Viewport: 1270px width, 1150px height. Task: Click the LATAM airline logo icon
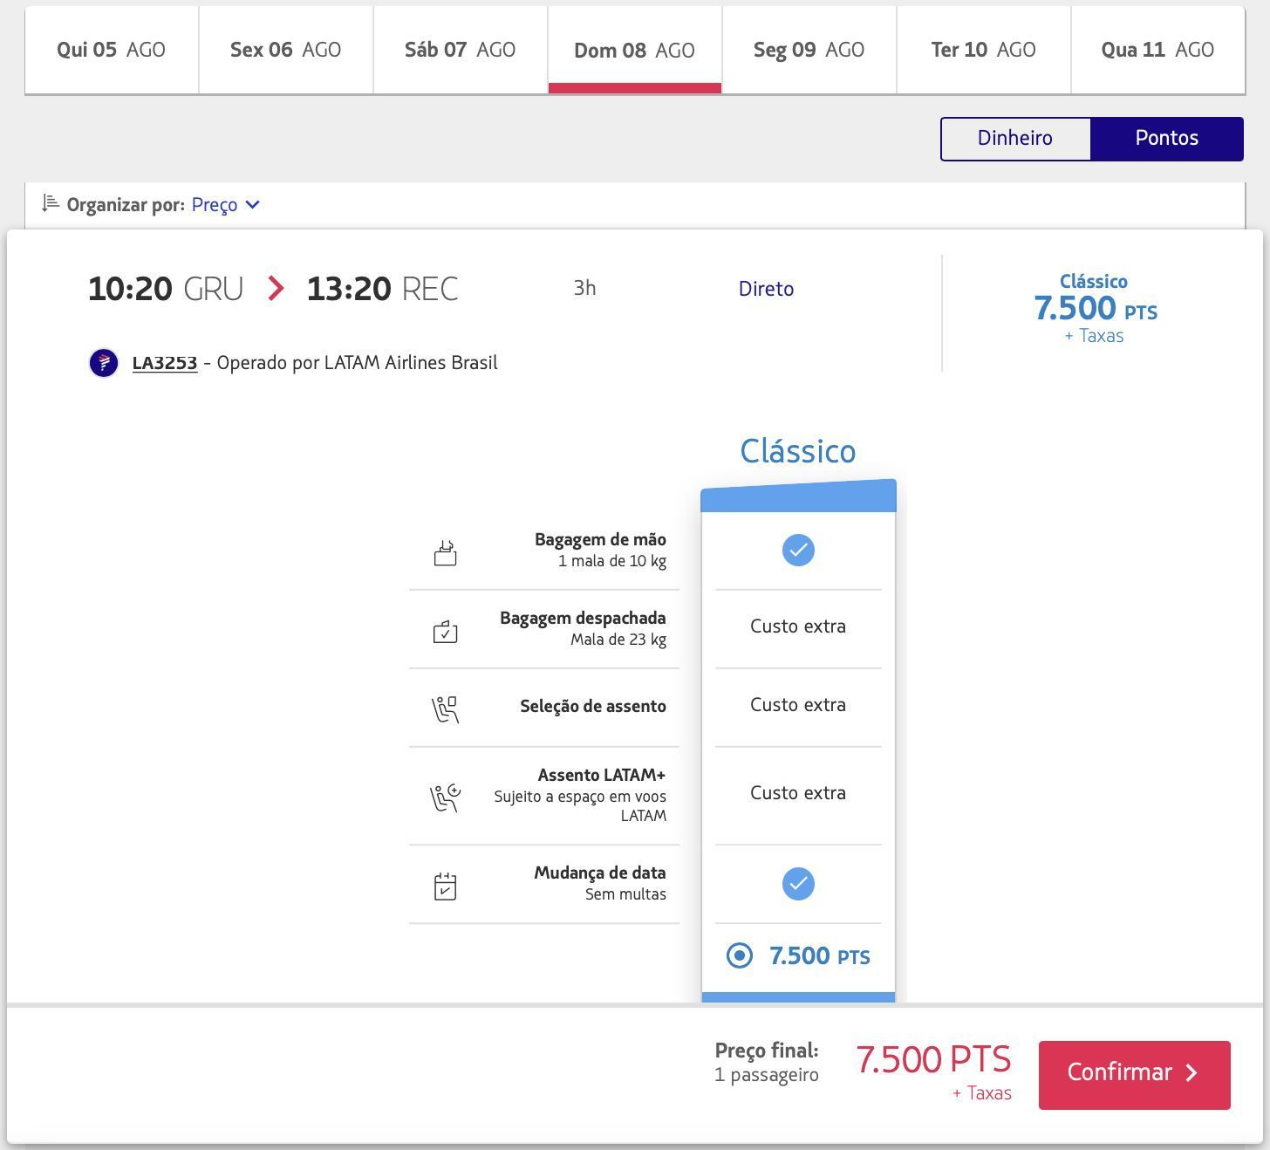[x=104, y=362]
